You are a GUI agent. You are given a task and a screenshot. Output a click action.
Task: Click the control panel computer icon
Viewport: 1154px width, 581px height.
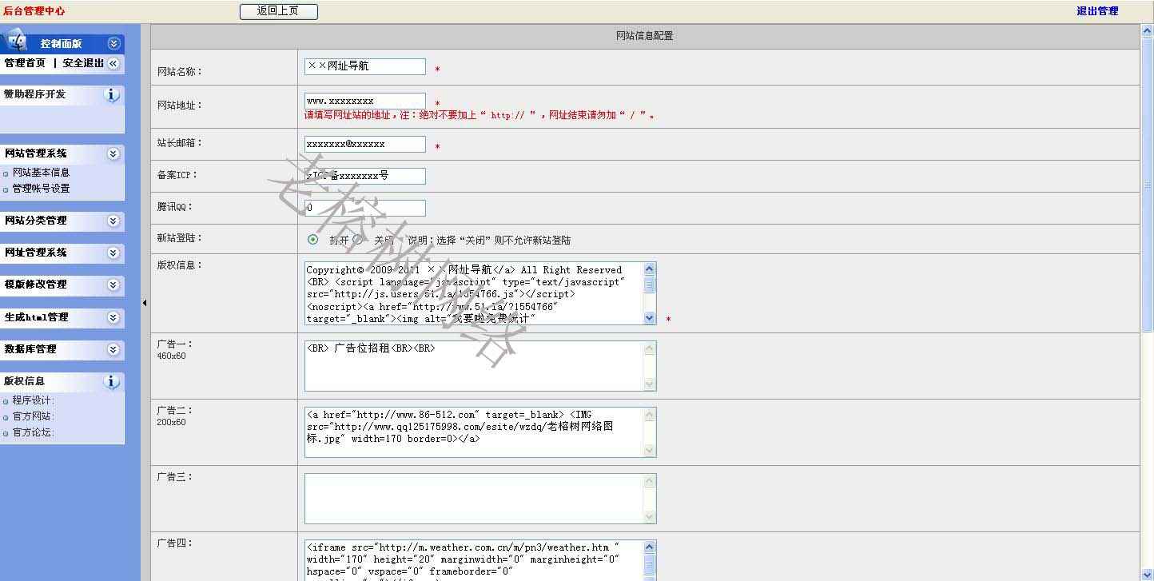click(x=15, y=41)
